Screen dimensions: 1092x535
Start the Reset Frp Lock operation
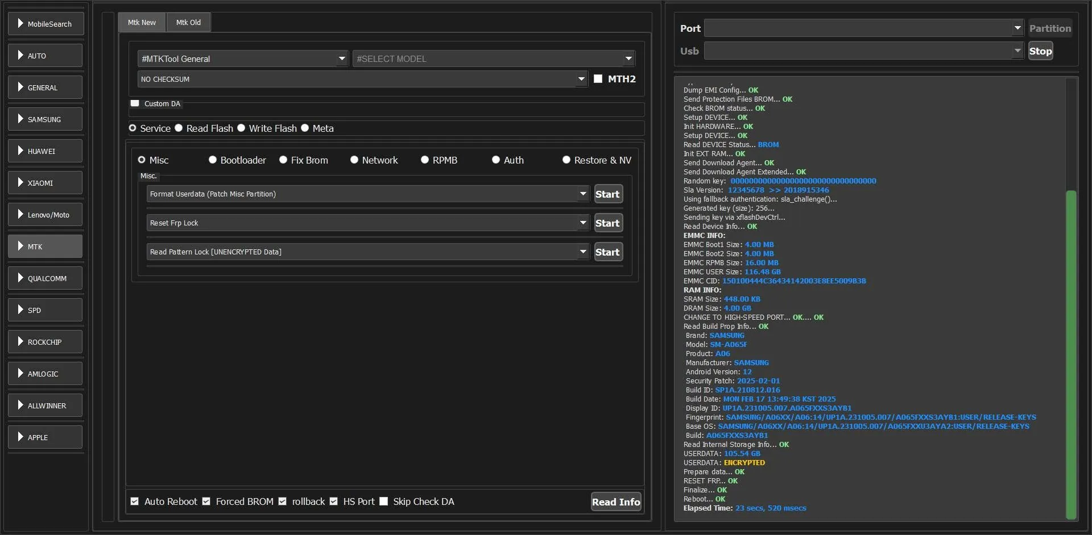pos(608,223)
